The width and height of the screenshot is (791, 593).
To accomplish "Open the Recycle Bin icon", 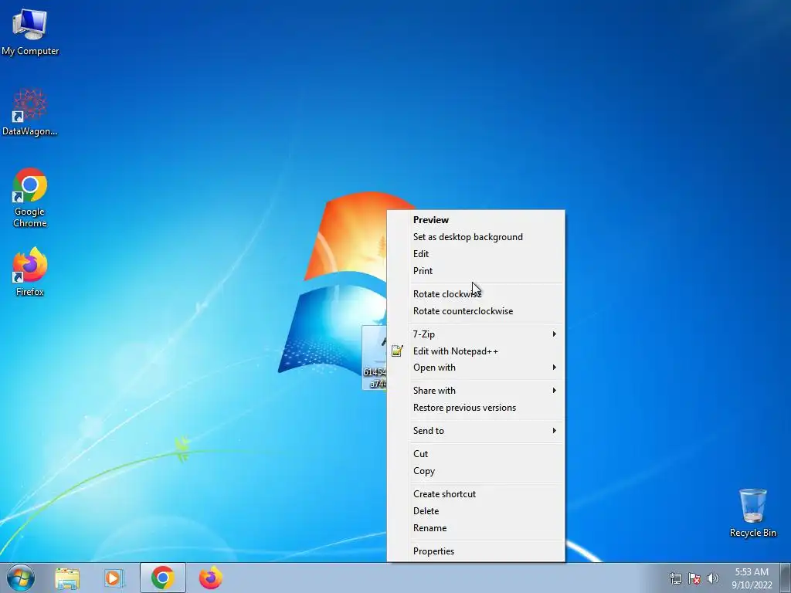I will tap(752, 513).
